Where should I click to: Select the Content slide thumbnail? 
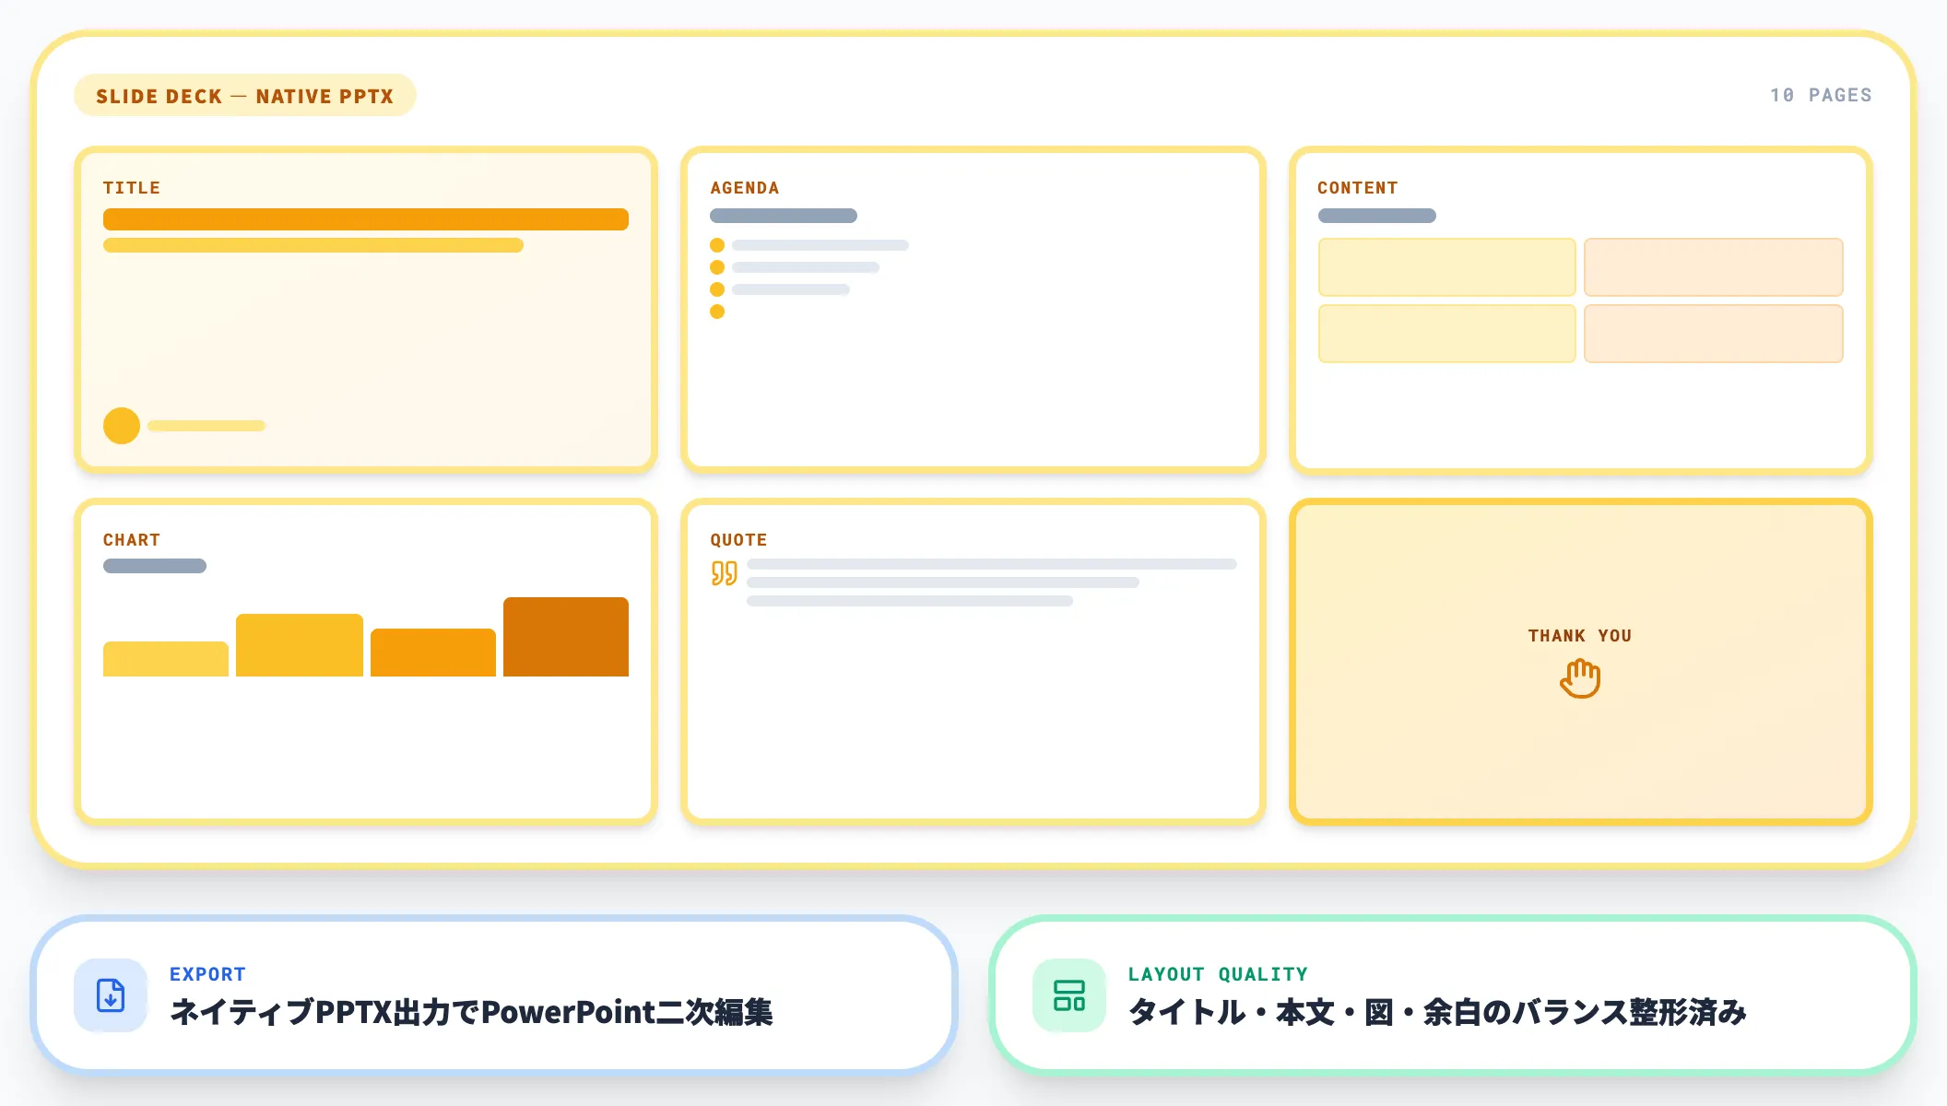[1580, 415]
